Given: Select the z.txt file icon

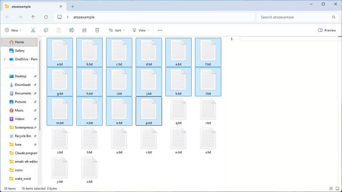Looking at the screenshot, I should tap(90, 168).
